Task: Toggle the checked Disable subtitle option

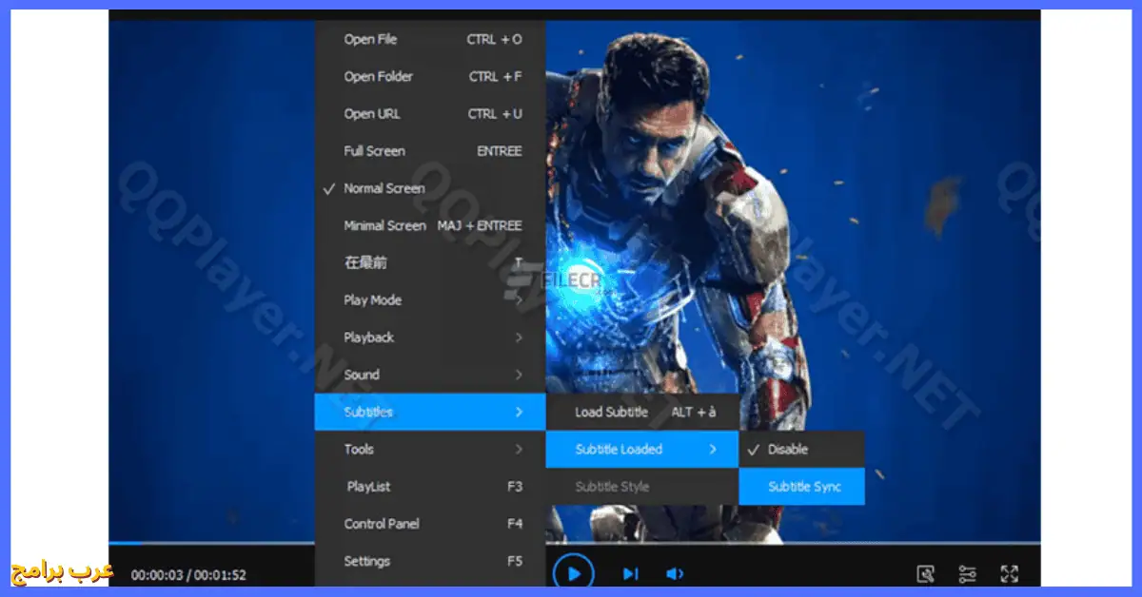Action: (802, 449)
